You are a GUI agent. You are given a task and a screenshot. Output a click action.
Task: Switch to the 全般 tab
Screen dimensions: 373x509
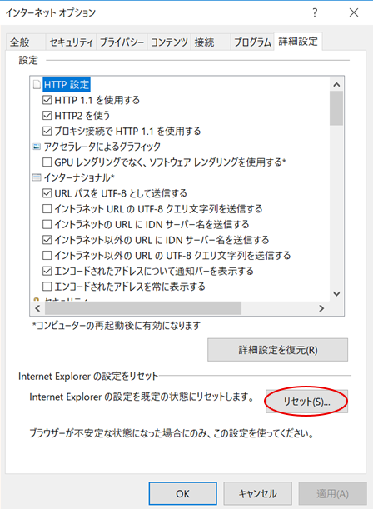click(x=26, y=42)
